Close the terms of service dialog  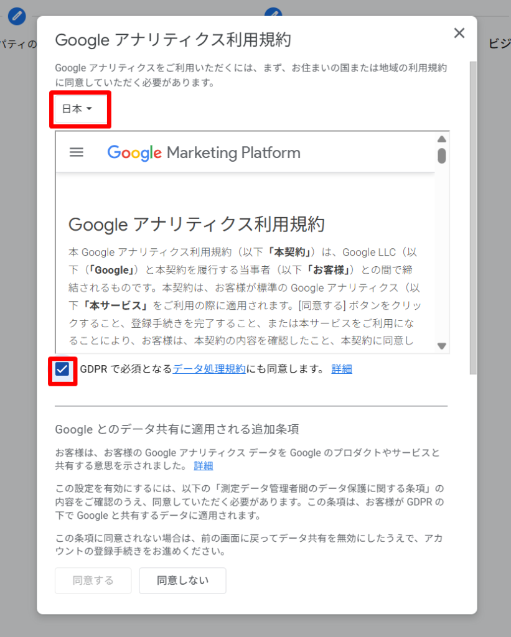pos(459,33)
